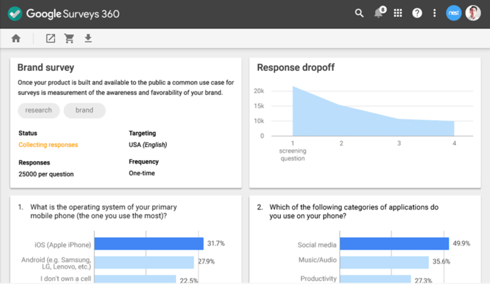Open the user profile photo
Screen dimensions: 490x284
coord(473,13)
